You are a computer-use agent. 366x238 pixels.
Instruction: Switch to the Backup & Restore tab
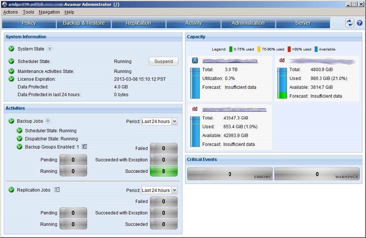pos(84,23)
